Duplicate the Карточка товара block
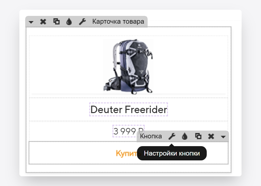 click(57, 21)
